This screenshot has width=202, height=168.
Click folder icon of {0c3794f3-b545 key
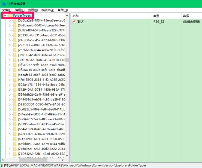[x=15, y=30]
